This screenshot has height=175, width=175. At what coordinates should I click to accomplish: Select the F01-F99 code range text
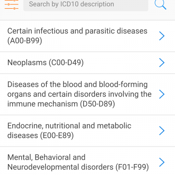(132, 167)
